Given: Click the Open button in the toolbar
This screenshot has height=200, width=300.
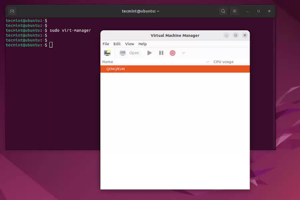Looking at the screenshot, I should pos(134,53).
